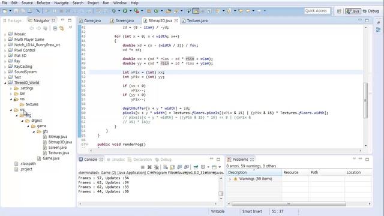Sort Problems by the Resource column header
Viewport: 384px width, 216px height.
tap(295, 172)
